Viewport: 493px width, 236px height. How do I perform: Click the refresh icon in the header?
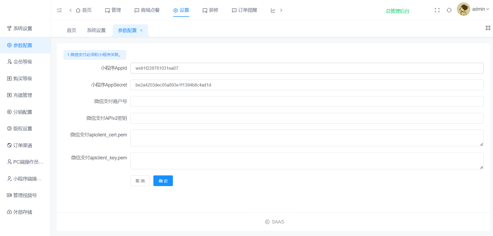click(x=449, y=10)
